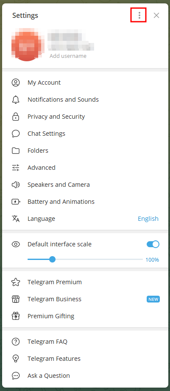This screenshot has width=170, height=391.
Task: Click the profile avatar picture
Action: point(27,45)
